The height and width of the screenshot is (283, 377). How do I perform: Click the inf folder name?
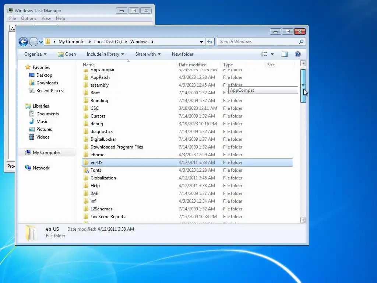(x=93, y=201)
